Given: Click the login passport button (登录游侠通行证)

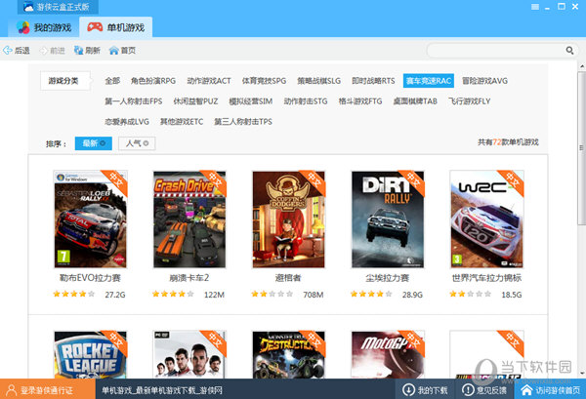Looking at the screenshot, I should click(48, 390).
